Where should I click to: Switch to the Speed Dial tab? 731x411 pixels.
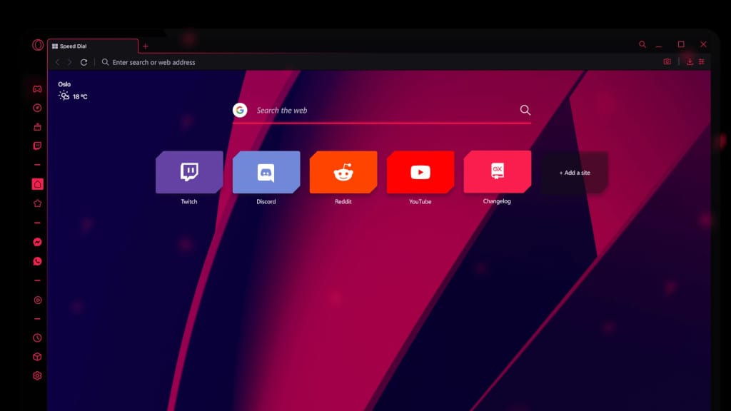pos(93,46)
